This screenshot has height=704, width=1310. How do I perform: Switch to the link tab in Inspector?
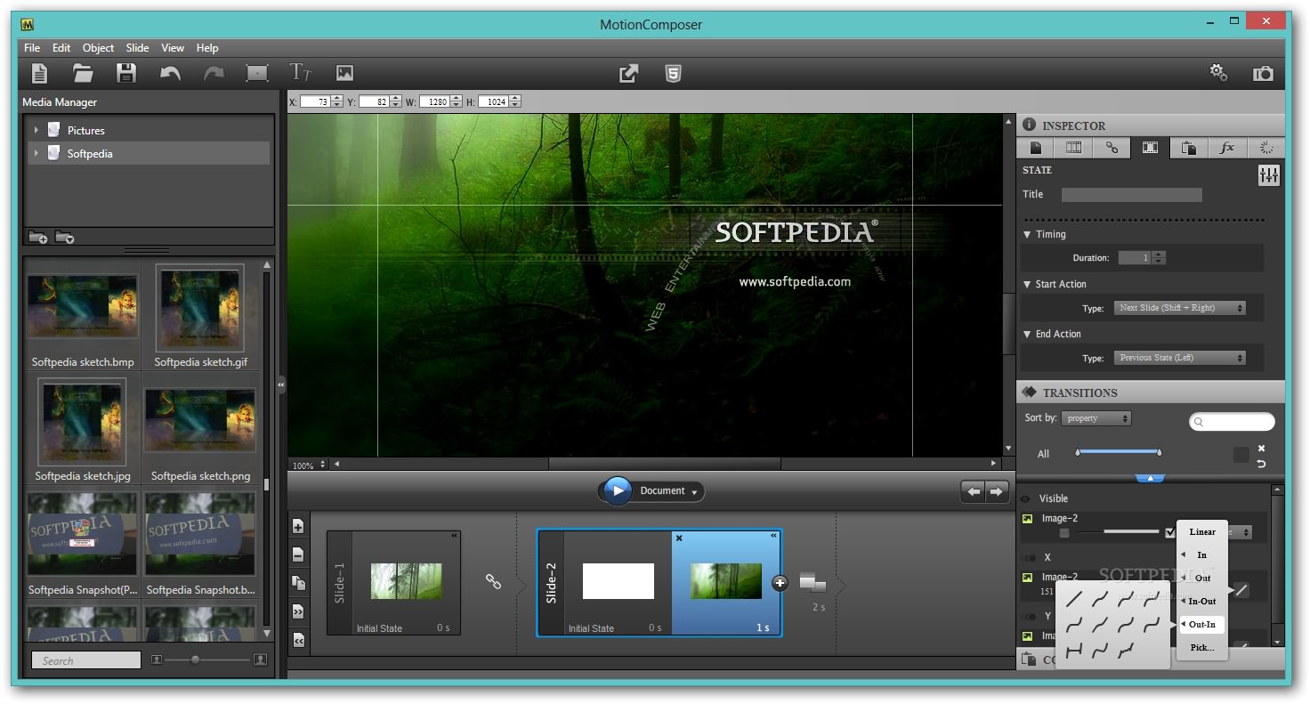(1112, 149)
